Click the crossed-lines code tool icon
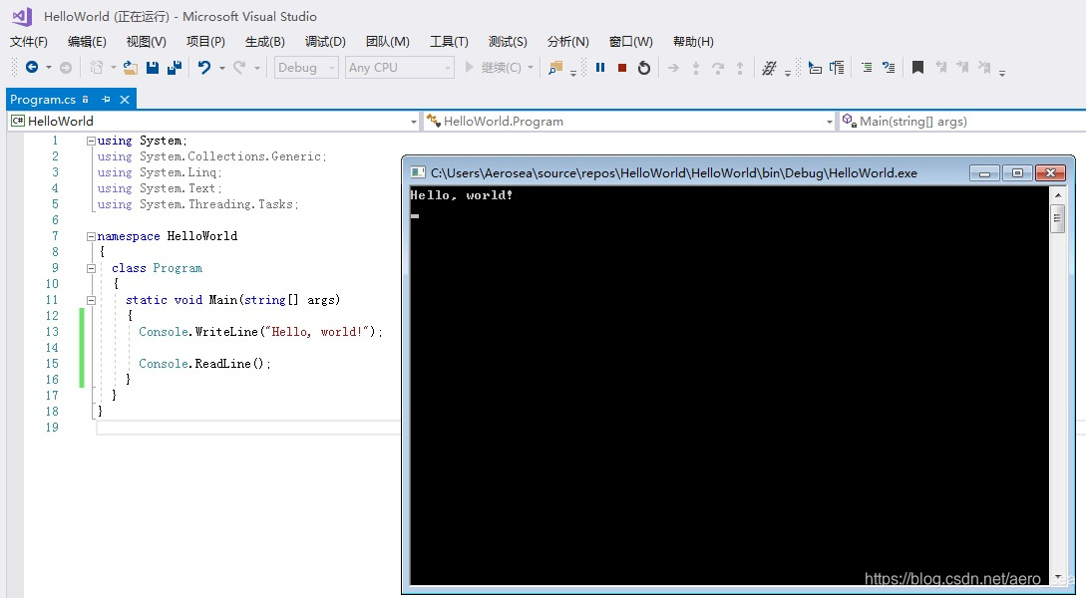This screenshot has height=598, width=1086. pyautogui.click(x=769, y=67)
